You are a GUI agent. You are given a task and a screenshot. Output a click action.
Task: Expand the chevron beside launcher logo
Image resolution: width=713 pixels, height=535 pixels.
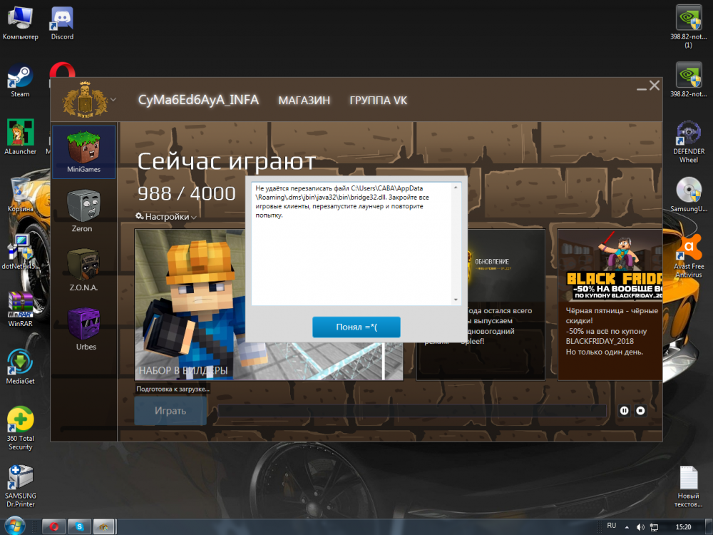[x=113, y=99]
